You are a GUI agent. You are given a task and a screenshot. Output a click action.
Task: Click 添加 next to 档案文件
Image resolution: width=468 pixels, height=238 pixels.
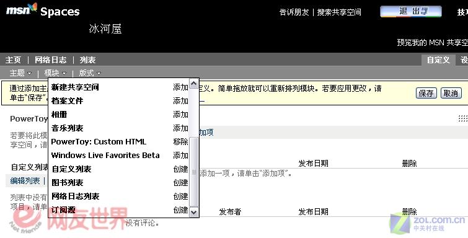180,101
